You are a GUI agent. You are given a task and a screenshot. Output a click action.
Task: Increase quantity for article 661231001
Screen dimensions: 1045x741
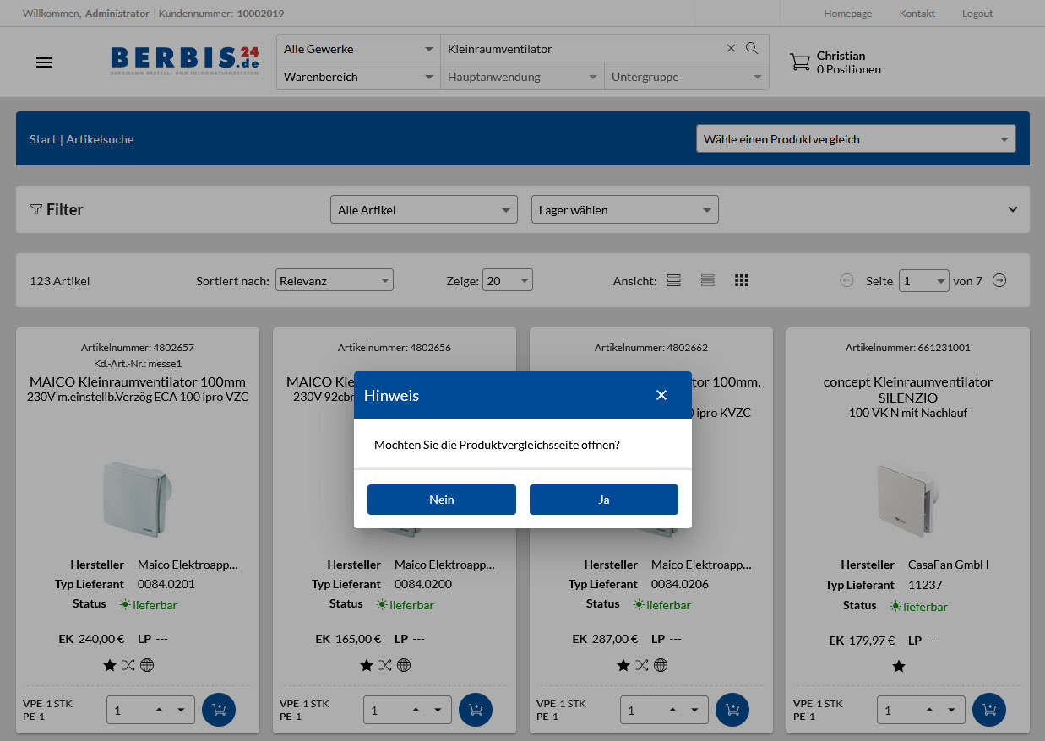(930, 710)
